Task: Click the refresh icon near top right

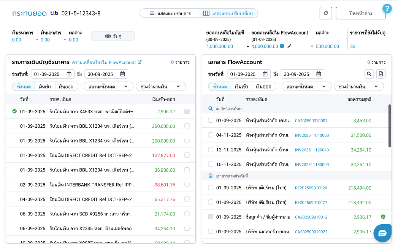Action: 325,13
